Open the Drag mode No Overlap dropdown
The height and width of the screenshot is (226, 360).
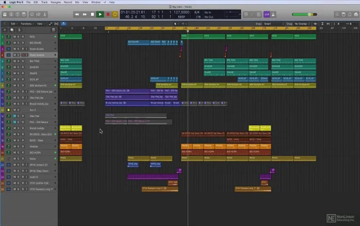[302, 24]
